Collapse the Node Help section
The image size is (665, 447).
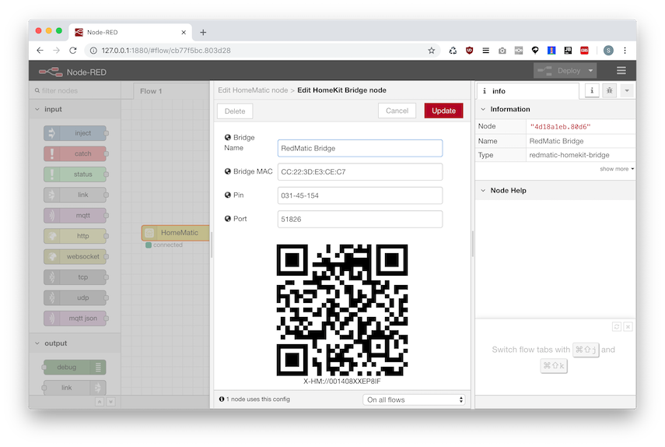pos(483,190)
